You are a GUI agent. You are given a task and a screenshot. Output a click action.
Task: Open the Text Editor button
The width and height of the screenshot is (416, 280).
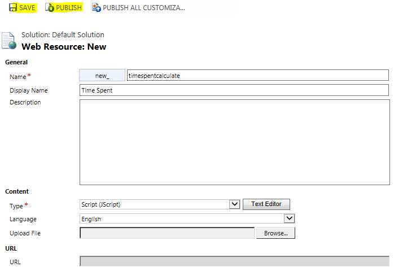[x=266, y=204]
